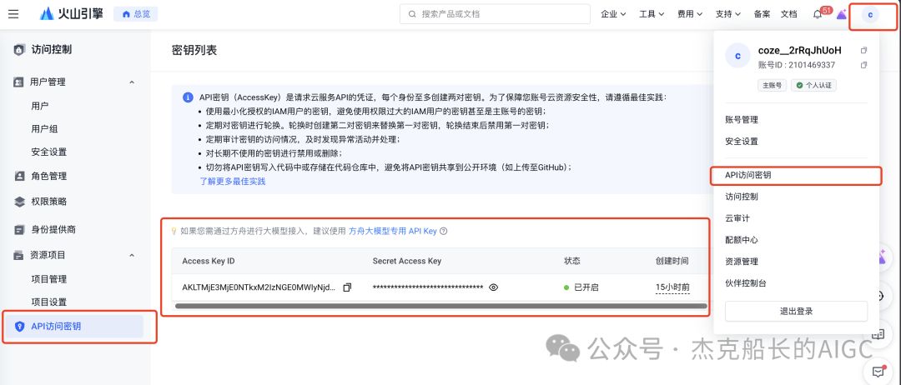
Task: Click the Secret Access Key column header
Action: point(407,261)
